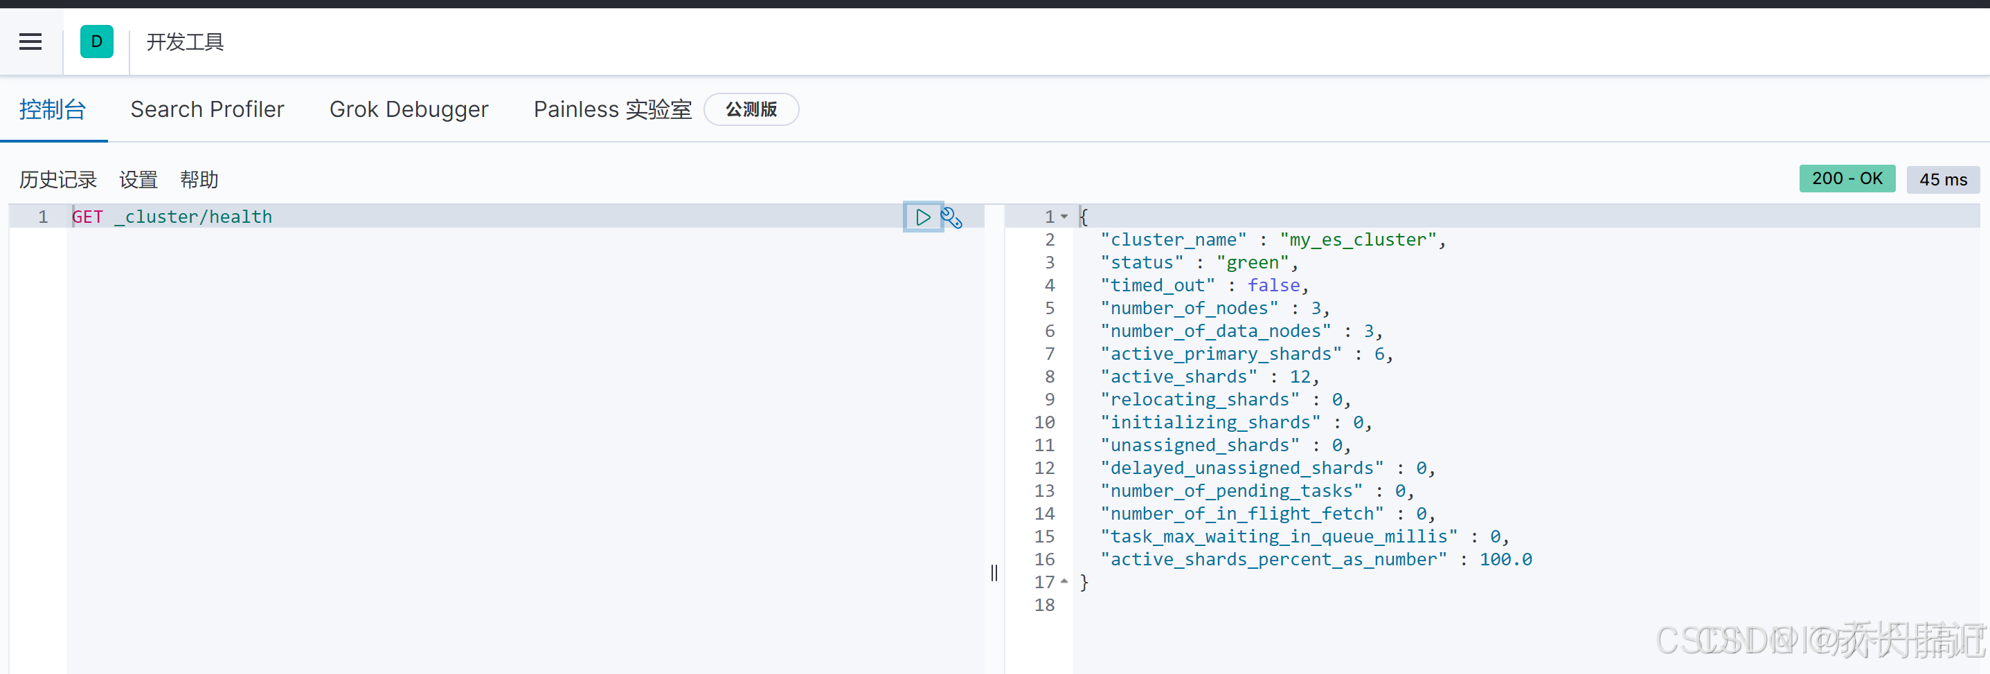Click the "number_of_data_nodes" line
Viewport: 1990px width, 674px height.
(1241, 331)
